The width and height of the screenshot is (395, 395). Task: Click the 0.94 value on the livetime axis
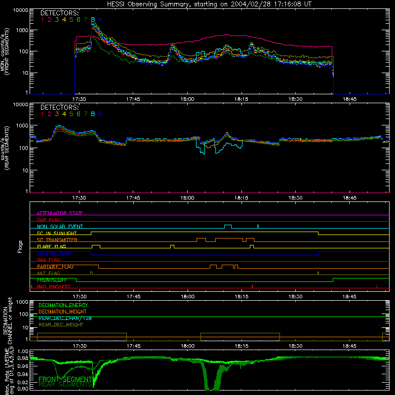23,374
